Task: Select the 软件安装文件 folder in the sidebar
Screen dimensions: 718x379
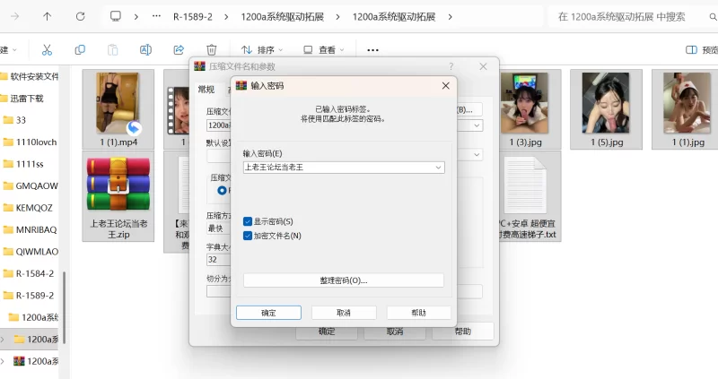Action: (x=30, y=76)
